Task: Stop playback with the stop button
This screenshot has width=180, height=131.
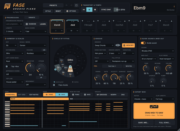Action: (95, 10)
